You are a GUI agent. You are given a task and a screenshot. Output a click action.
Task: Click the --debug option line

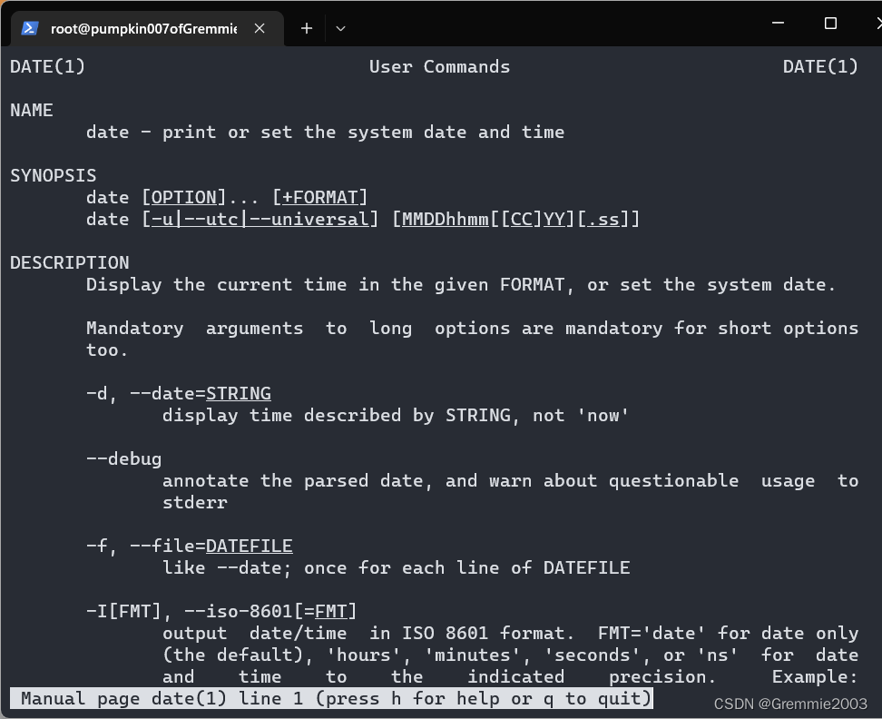[124, 459]
